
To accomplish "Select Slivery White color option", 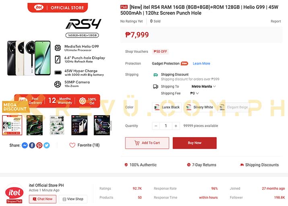I will tap(200, 107).
